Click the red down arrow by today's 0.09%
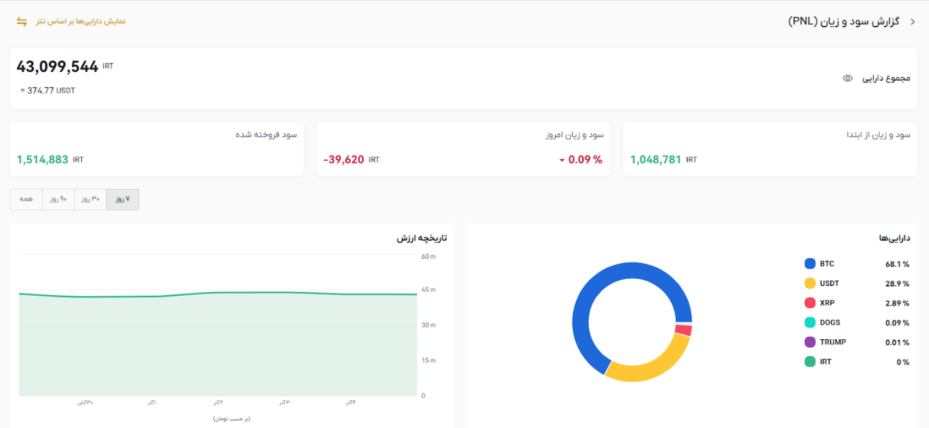 point(562,160)
